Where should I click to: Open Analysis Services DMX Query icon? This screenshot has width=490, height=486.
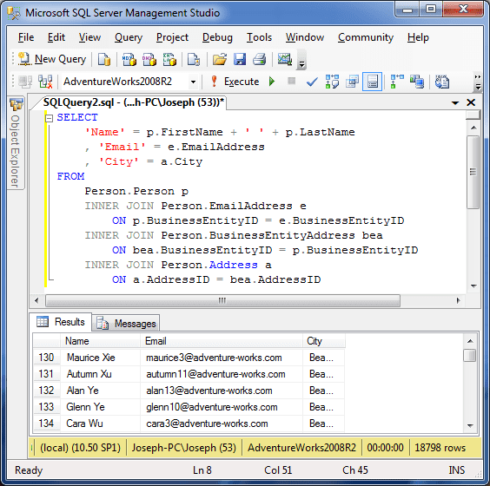click(x=149, y=59)
